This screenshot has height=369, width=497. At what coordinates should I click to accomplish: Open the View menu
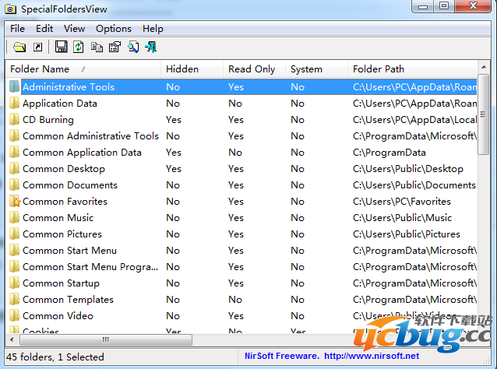[x=75, y=29]
